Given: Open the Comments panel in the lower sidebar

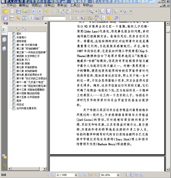Looking at the screenshot, I should [4, 156].
